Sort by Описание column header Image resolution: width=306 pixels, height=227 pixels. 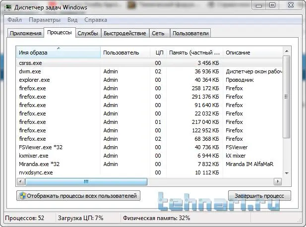coord(253,53)
